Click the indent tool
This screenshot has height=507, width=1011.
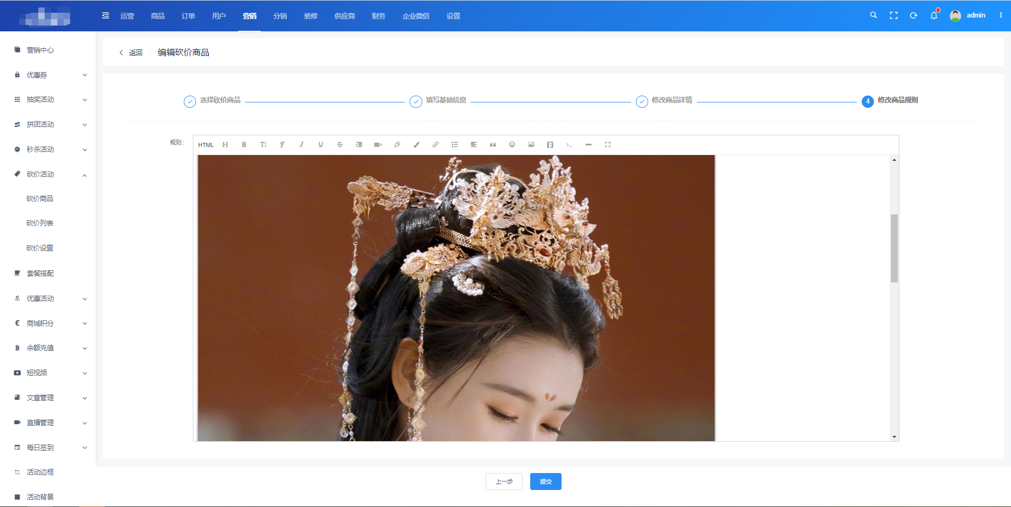pyautogui.click(x=359, y=144)
